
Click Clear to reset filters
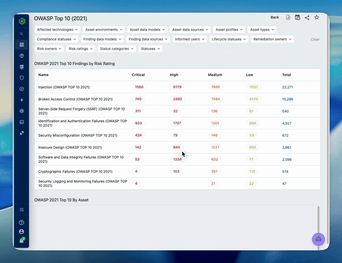[x=315, y=40]
